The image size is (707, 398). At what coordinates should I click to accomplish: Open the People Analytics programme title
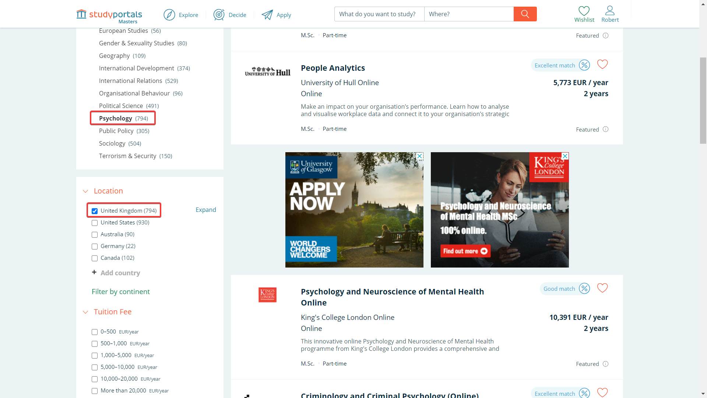333,68
